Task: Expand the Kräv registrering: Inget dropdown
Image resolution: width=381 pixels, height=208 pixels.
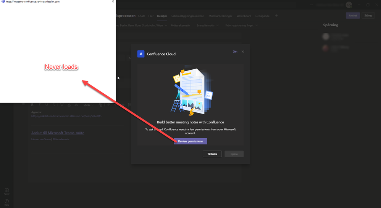Action: coord(241,26)
